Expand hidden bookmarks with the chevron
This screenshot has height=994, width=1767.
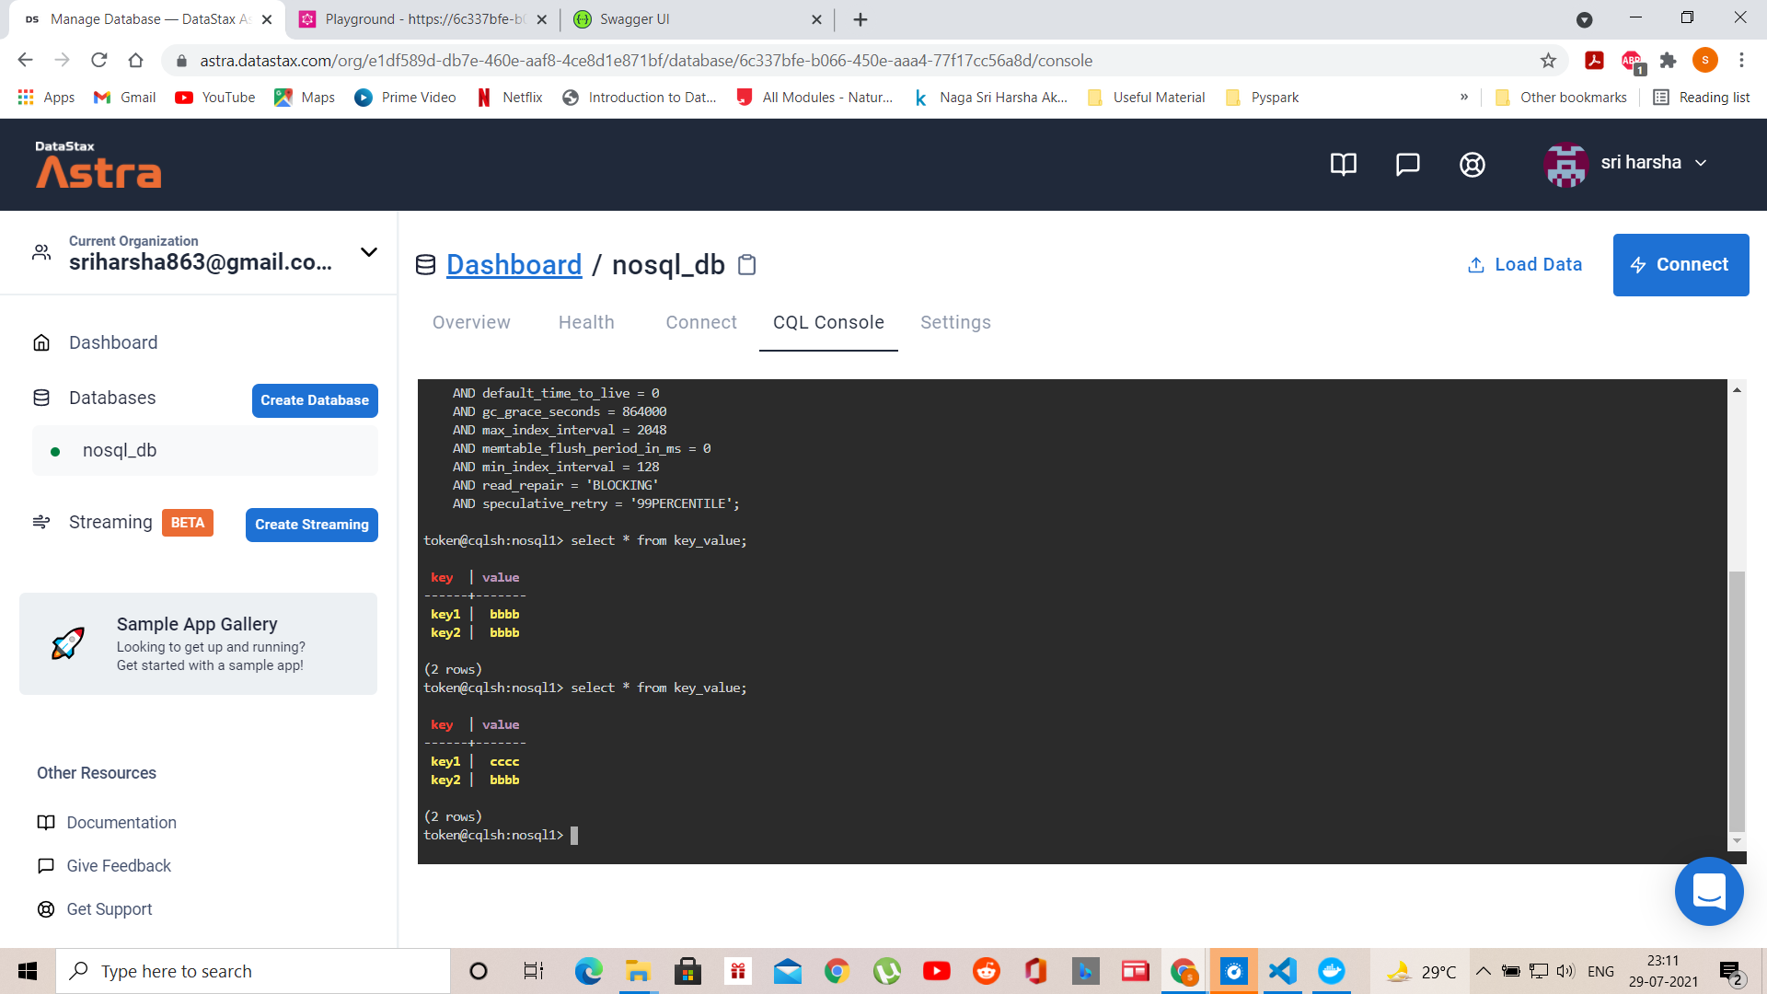click(x=1463, y=97)
